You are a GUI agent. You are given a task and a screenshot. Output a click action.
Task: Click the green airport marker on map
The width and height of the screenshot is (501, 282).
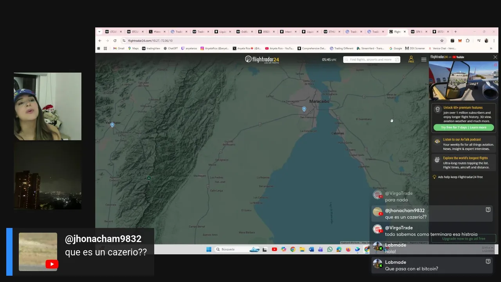pyautogui.click(x=149, y=178)
